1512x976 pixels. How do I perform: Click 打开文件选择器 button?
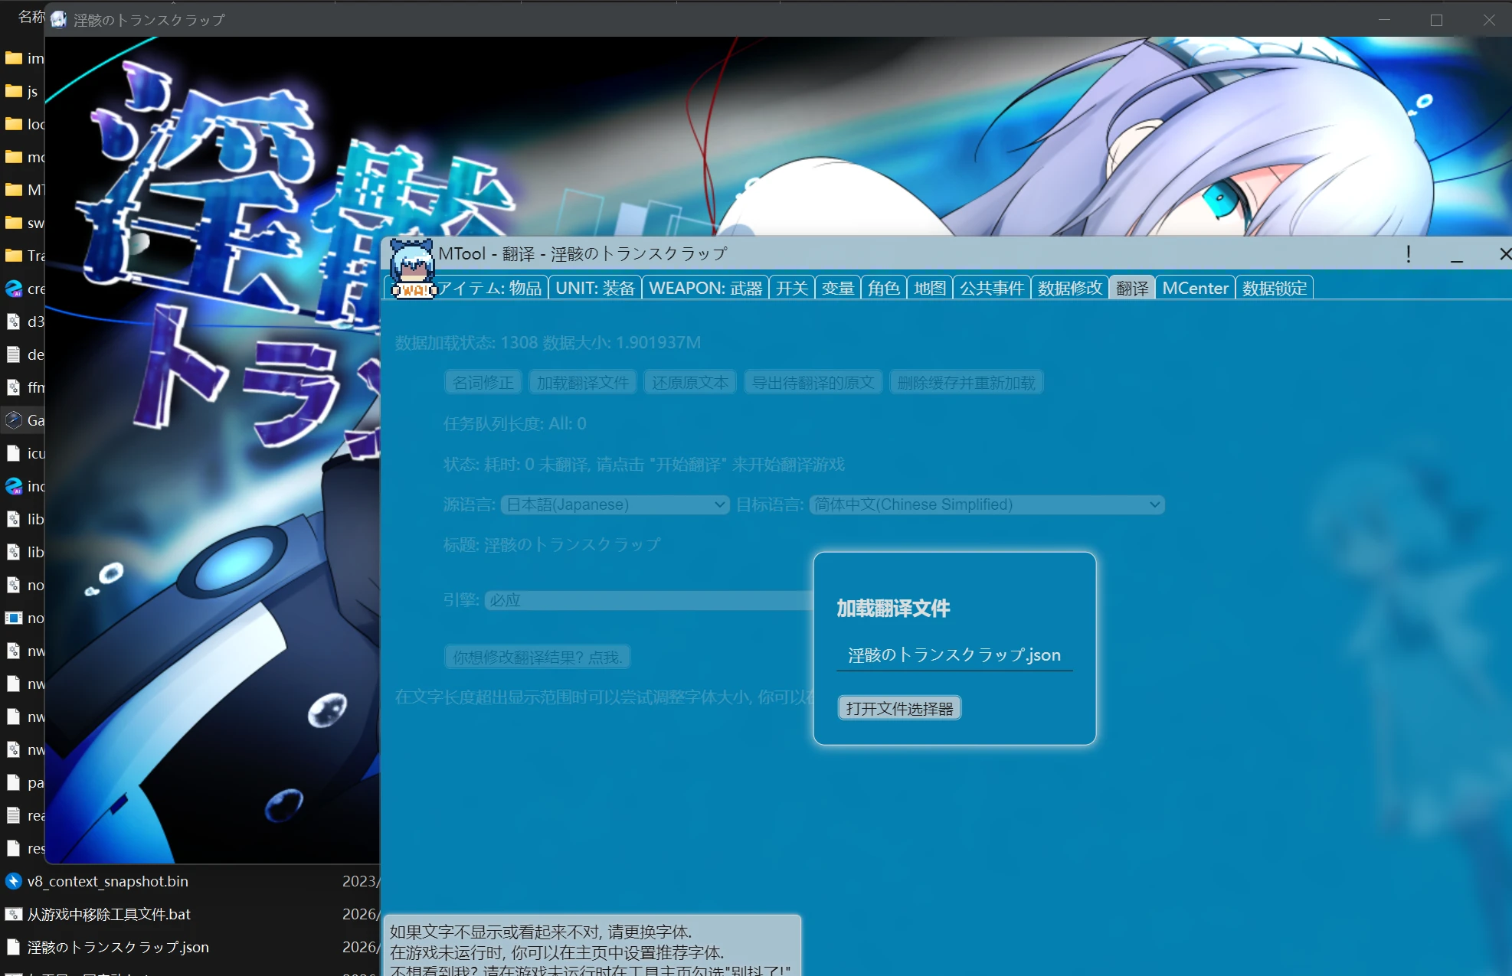[899, 708]
